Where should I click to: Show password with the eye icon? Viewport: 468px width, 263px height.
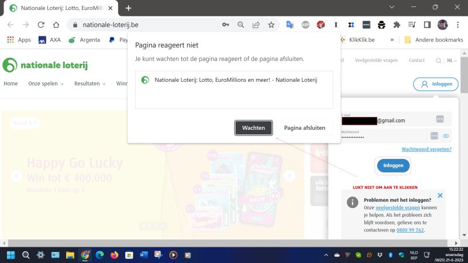pos(446,136)
